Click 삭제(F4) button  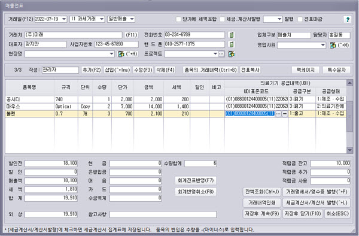pyautogui.click(x=165, y=70)
